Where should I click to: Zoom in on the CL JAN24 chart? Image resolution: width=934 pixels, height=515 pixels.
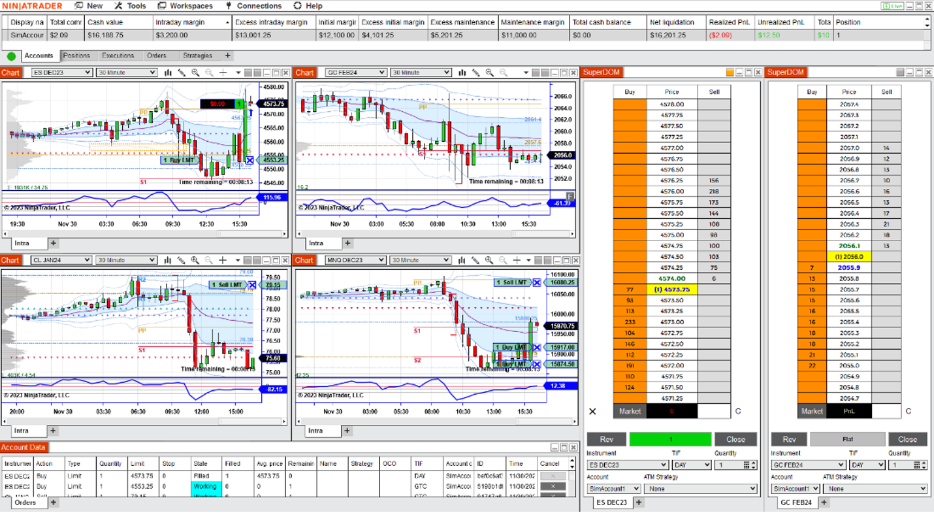[195, 260]
